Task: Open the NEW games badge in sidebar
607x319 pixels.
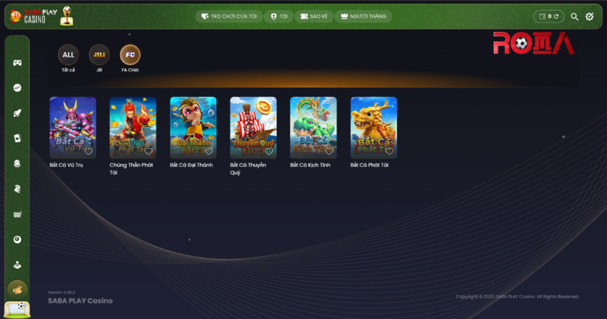Action: (x=17, y=88)
